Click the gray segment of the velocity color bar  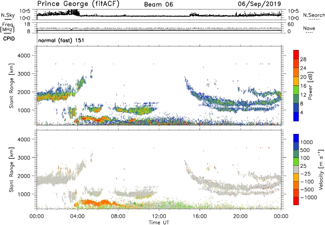(x=296, y=170)
